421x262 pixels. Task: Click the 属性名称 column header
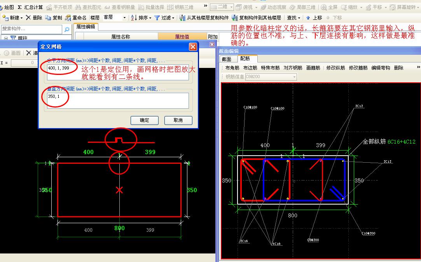[x=121, y=37]
